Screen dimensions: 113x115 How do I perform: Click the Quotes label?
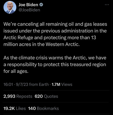51,96
